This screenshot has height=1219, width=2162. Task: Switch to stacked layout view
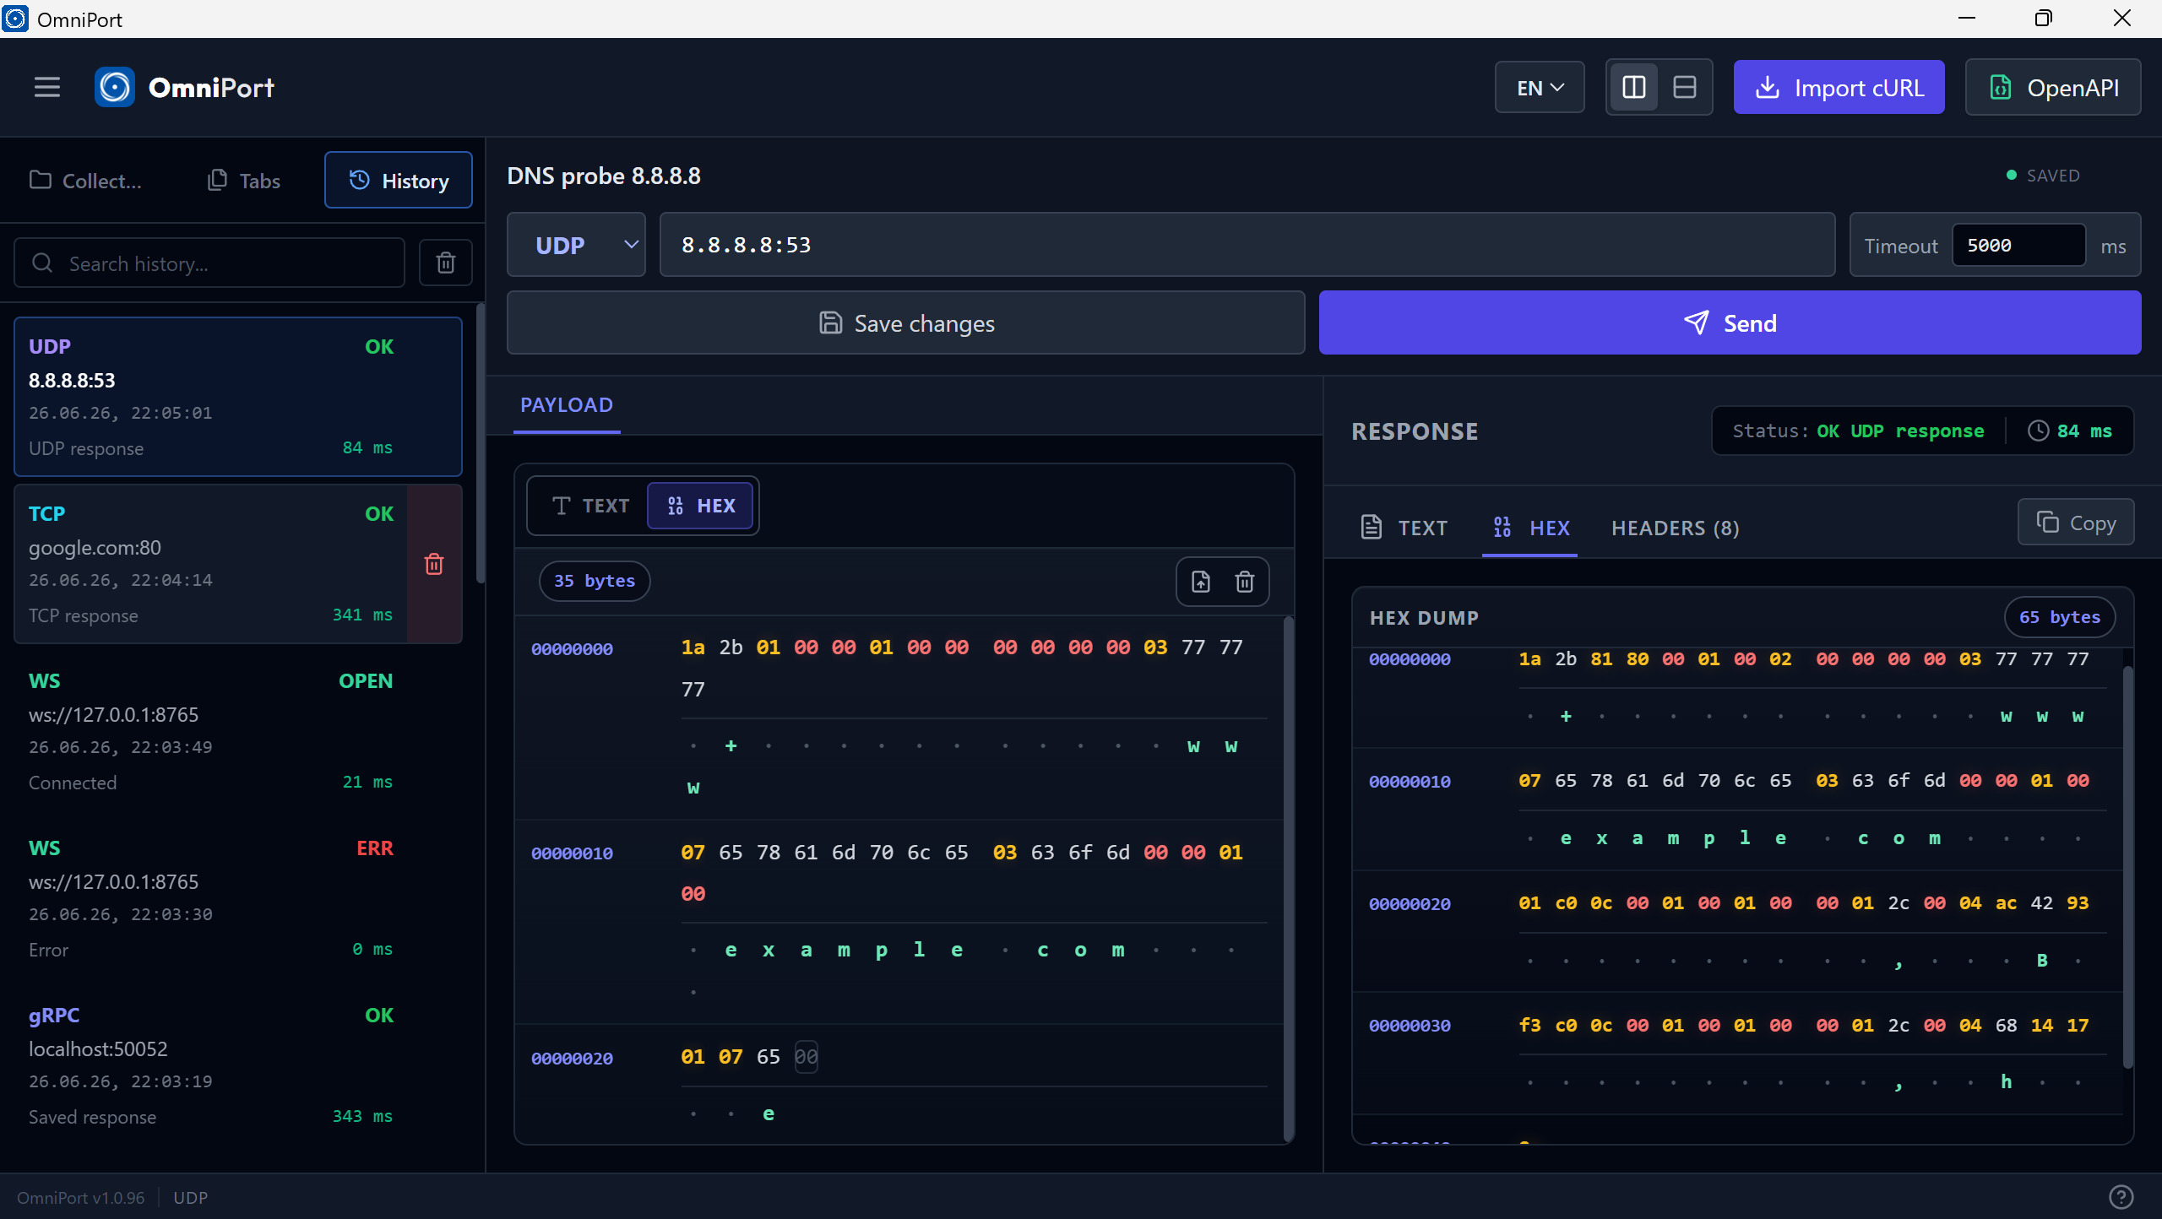[x=1685, y=87]
